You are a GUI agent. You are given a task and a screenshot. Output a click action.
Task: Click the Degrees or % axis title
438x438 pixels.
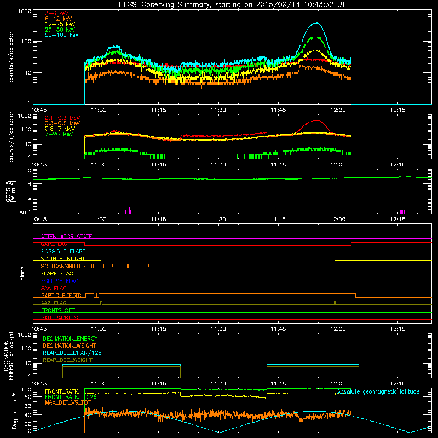(14, 411)
